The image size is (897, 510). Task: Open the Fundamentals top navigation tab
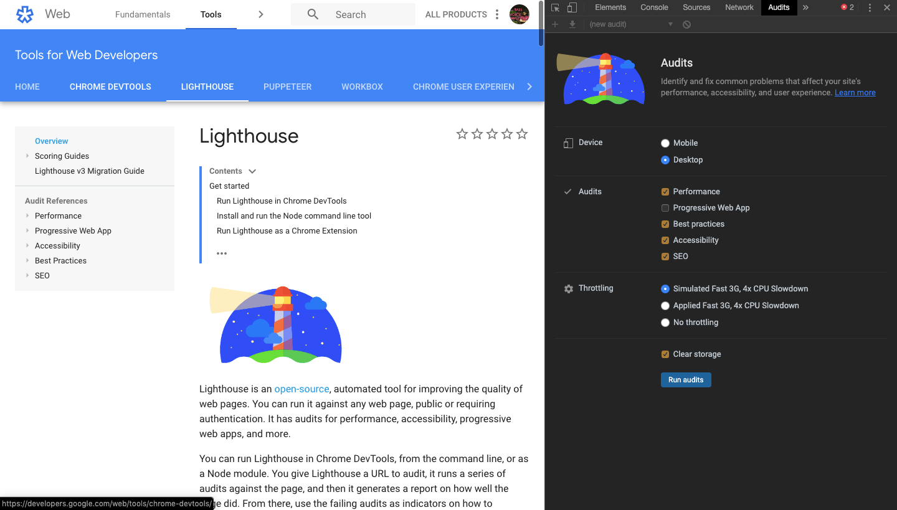[143, 14]
